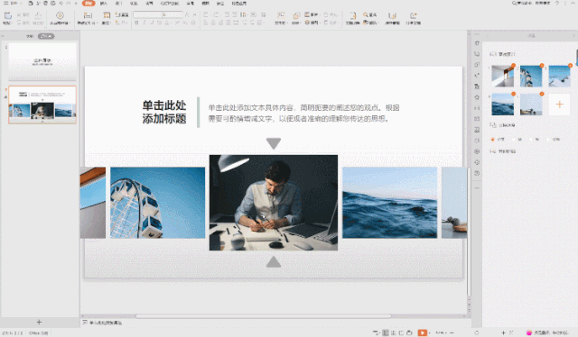
Task: Open the Transitions ribbon tab
Action: 134,4
